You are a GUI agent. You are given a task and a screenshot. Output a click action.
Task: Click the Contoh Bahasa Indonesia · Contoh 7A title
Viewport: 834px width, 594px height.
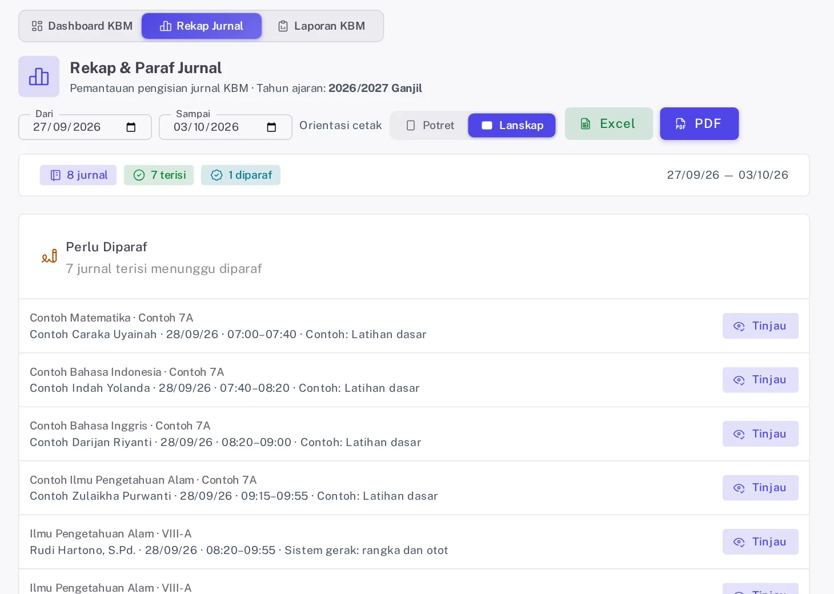click(127, 372)
